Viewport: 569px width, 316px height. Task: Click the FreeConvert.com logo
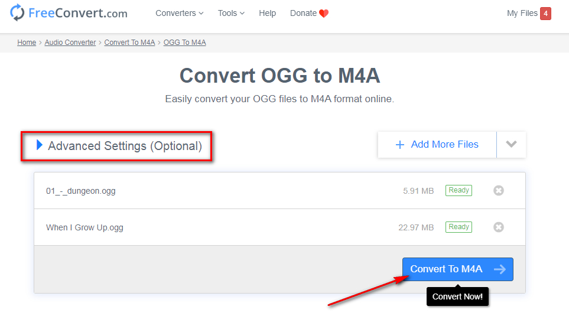pyautogui.click(x=69, y=13)
